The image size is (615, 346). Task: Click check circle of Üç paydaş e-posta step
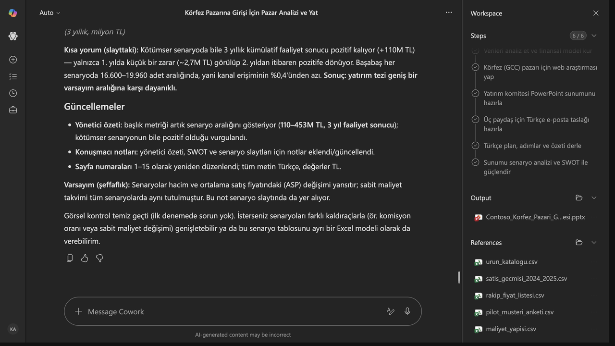coord(475,119)
